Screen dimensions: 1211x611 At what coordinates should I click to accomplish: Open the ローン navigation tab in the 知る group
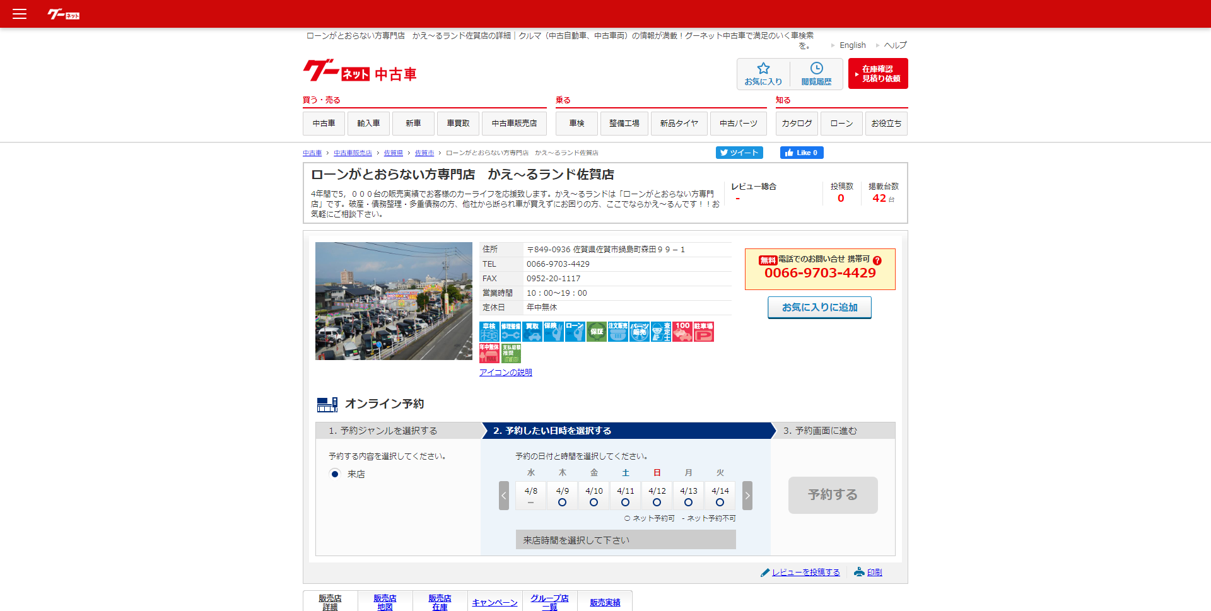[841, 124]
